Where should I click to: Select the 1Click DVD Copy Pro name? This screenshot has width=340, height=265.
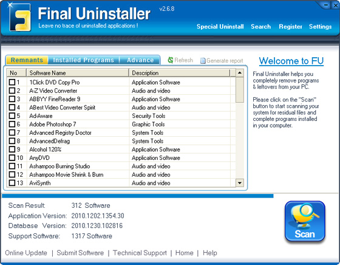[55, 82]
